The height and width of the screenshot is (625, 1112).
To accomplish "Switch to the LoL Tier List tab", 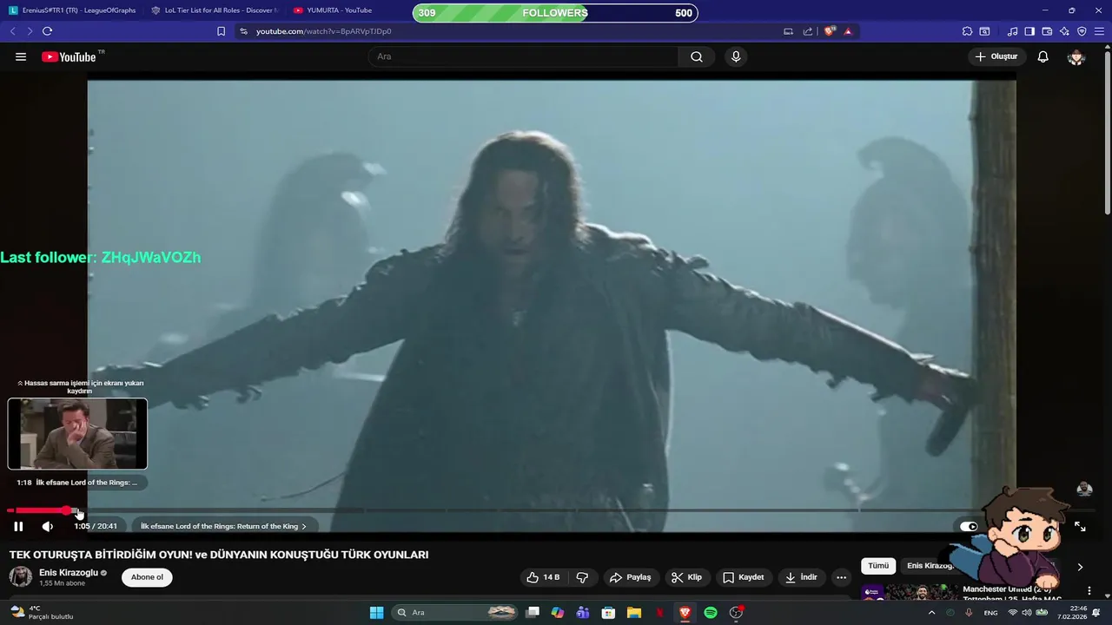I will (214, 10).
